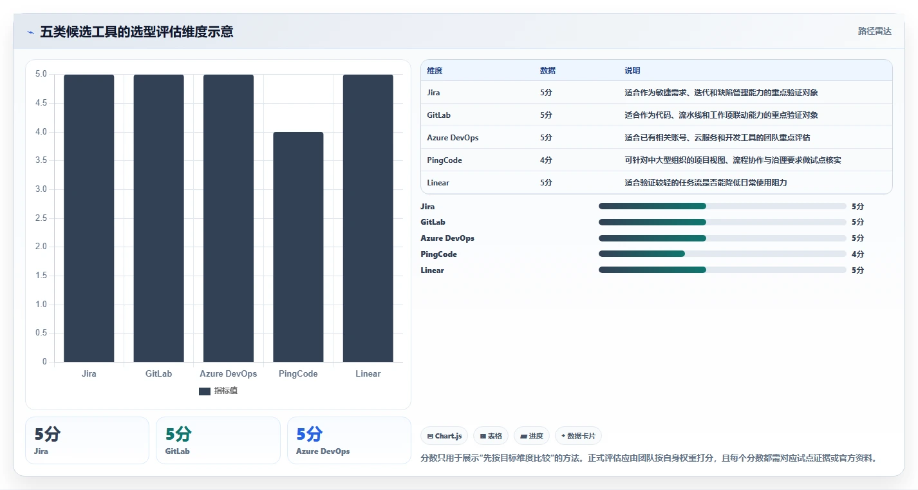918x490 pixels.
Task: Click the 4分 value beside PingCode progress
Action: point(857,254)
